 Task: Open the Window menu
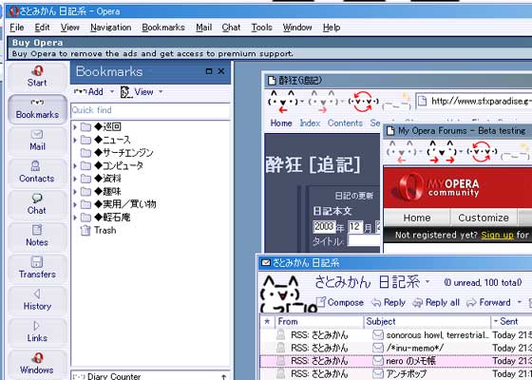click(x=297, y=28)
